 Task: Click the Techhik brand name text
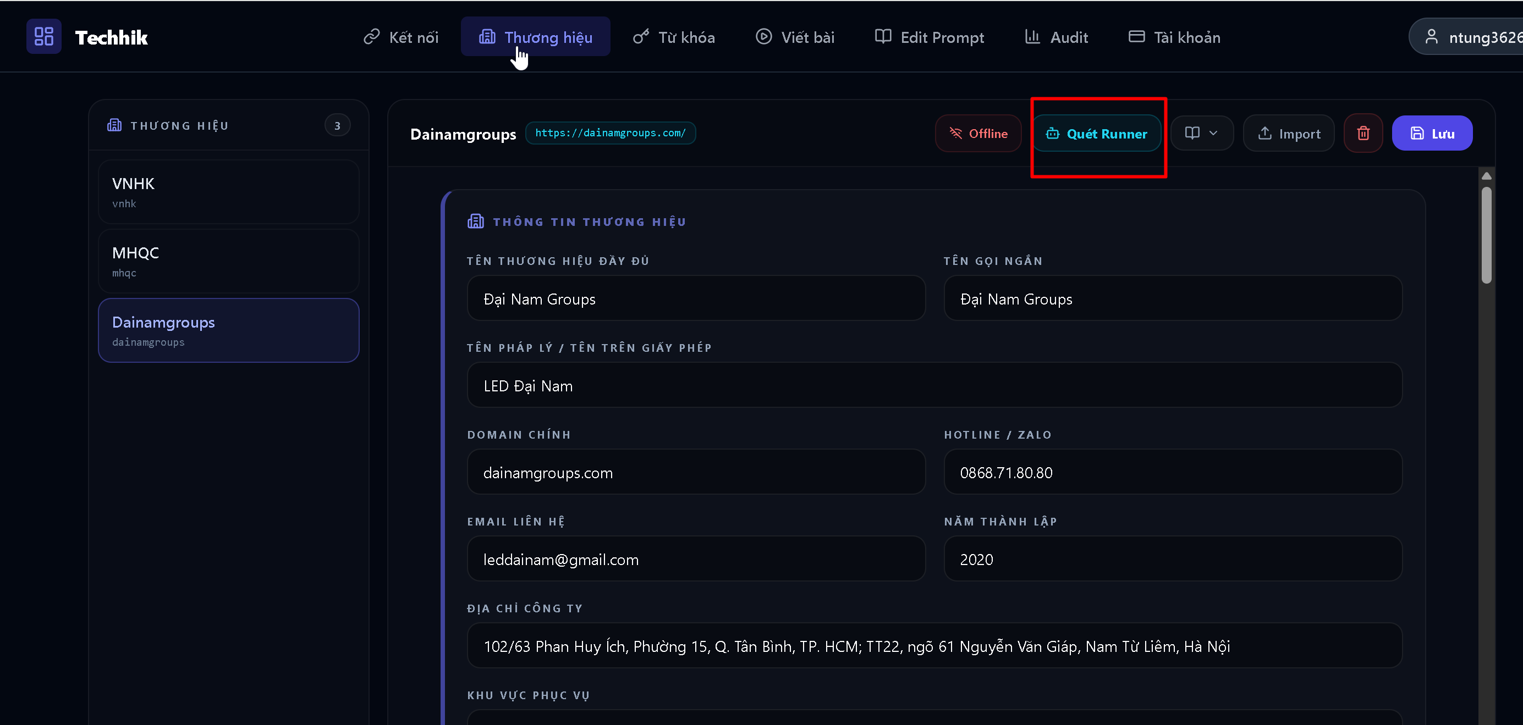click(111, 37)
